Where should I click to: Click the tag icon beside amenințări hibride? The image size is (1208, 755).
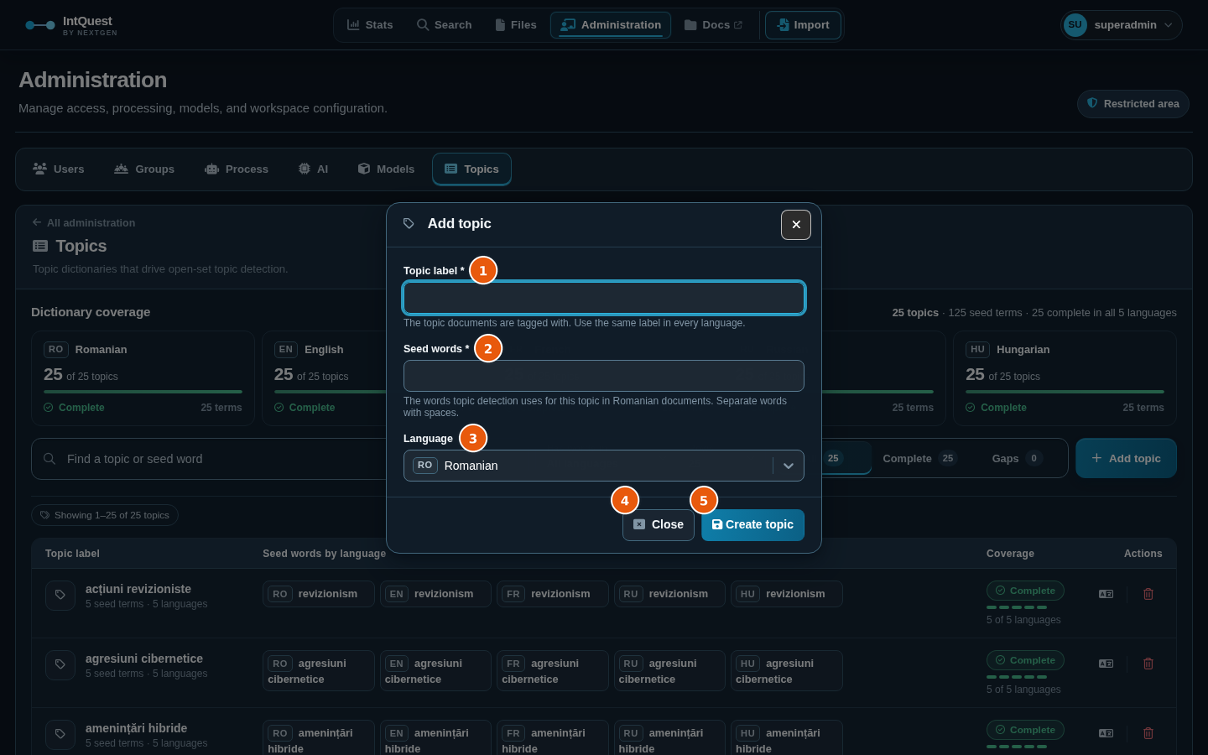coord(60,734)
